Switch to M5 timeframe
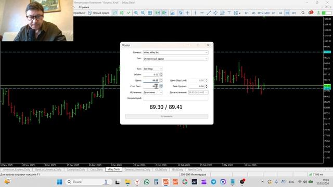The height and width of the screenshot is (187, 333). click(253, 13)
